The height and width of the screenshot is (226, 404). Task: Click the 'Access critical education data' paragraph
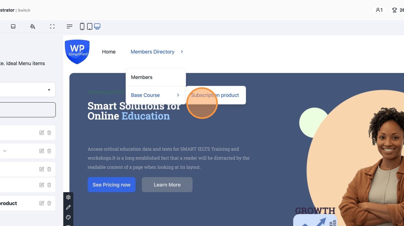pyautogui.click(x=168, y=158)
